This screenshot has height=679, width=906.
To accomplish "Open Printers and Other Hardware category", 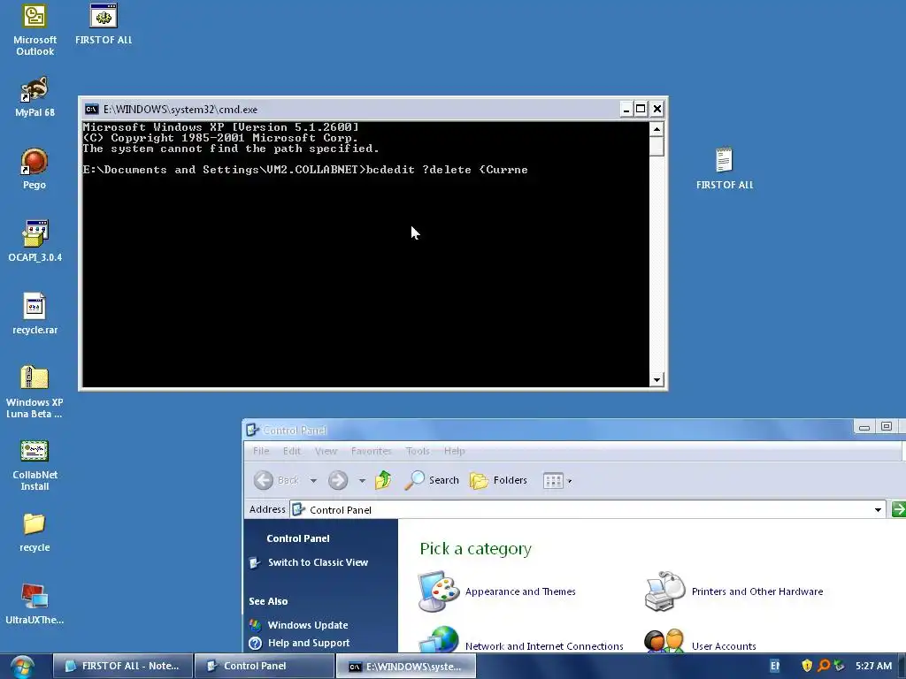I will coord(757,591).
